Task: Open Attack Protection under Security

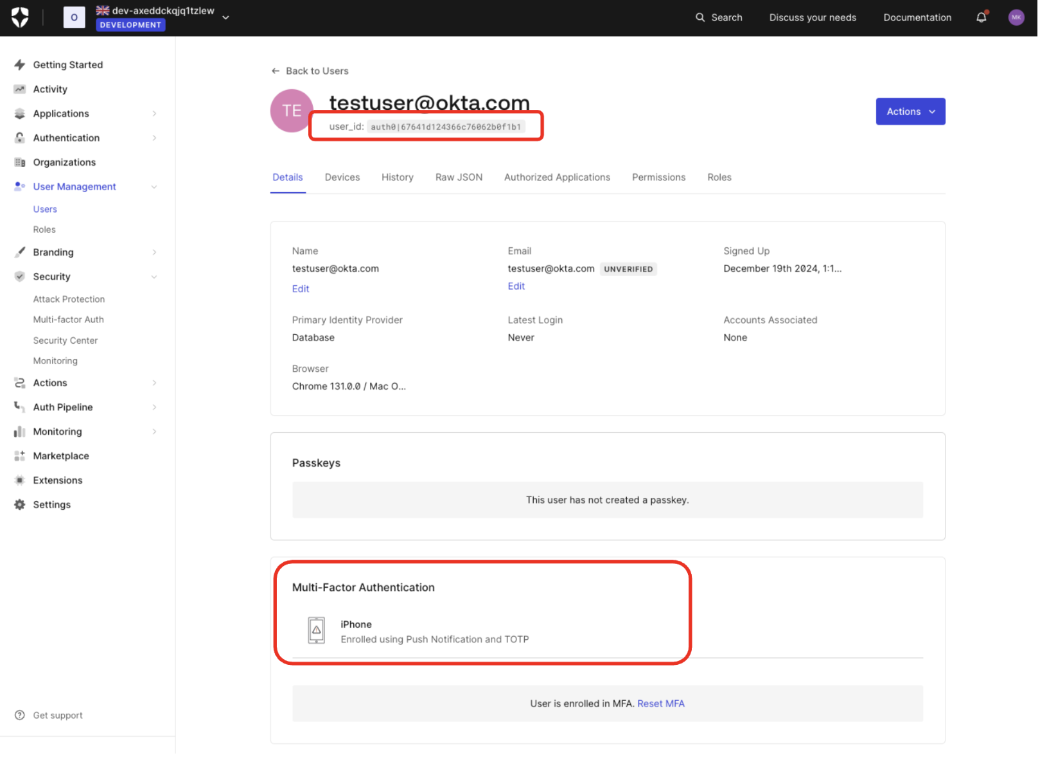Action: tap(69, 299)
